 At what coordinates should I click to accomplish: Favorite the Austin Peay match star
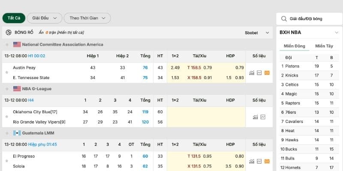(6, 73)
